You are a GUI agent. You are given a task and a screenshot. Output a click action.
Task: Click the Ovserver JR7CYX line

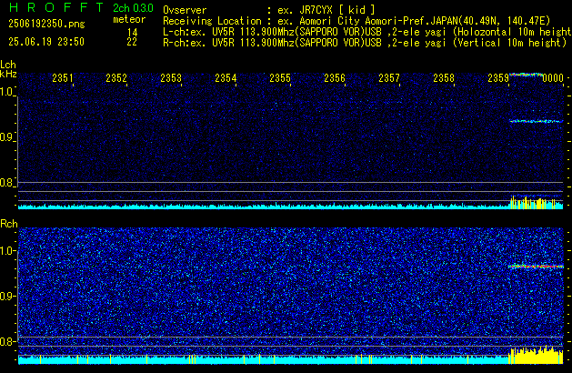269,10
